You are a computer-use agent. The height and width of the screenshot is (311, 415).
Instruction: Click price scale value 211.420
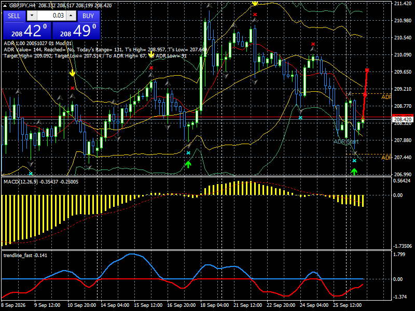click(403, 4)
